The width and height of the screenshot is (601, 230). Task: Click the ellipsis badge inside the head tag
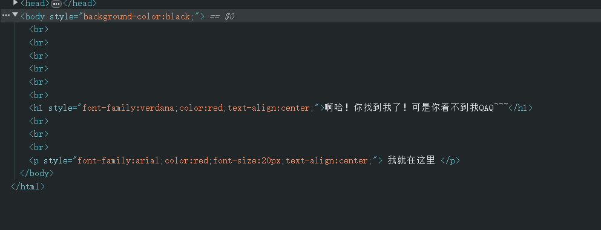pyautogui.click(x=56, y=4)
